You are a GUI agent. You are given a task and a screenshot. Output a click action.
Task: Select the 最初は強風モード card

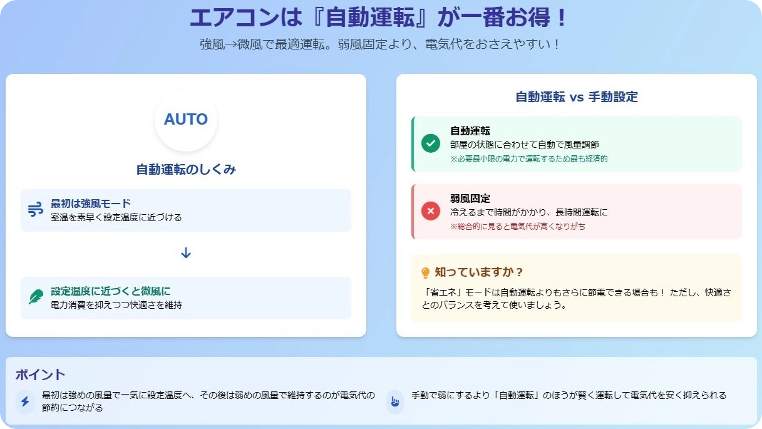[185, 210]
